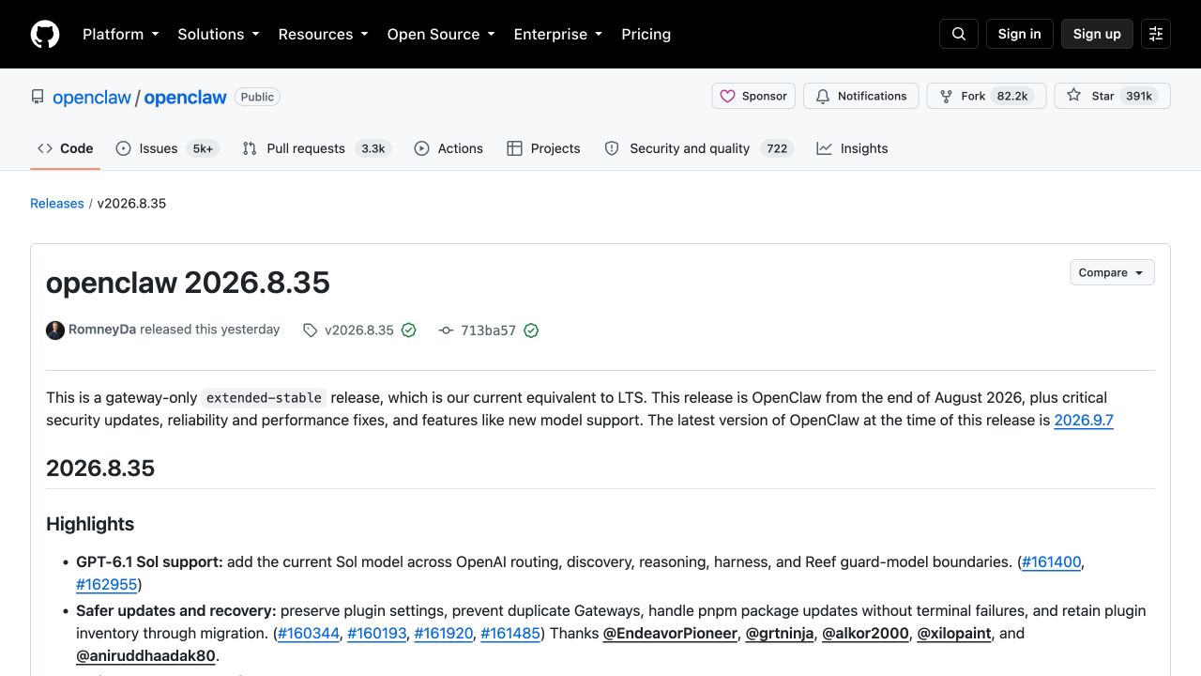
Task: Click the commit icon beside 713ba57
Action: 447,330
